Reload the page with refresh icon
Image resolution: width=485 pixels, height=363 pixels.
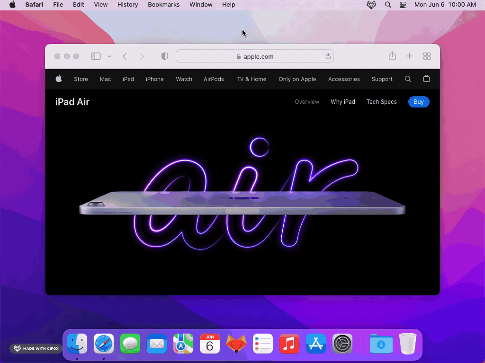[x=328, y=57]
